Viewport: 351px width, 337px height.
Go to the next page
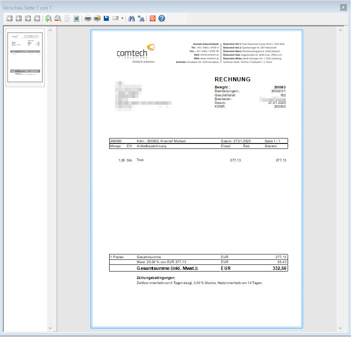pyautogui.click(x=28, y=18)
